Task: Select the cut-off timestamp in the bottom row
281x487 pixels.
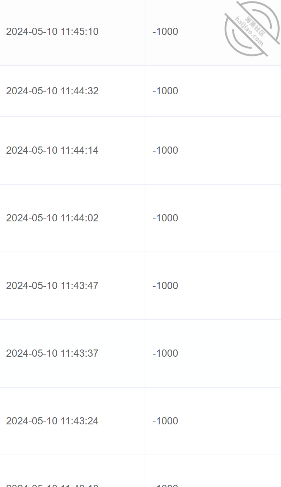Action: click(52, 485)
